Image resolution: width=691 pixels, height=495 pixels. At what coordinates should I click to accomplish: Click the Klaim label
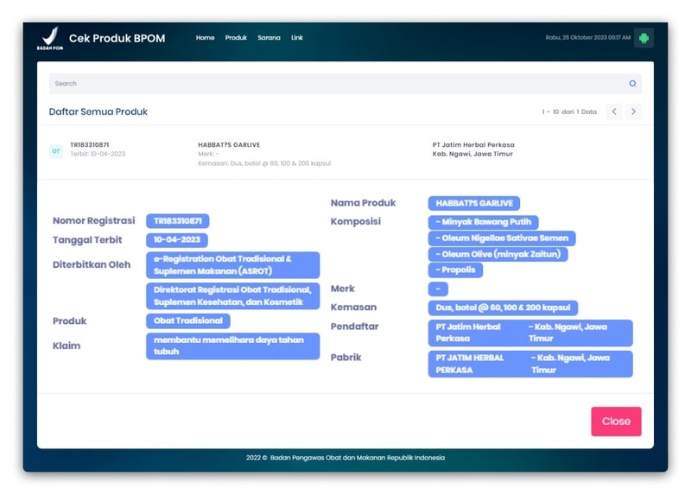click(x=67, y=346)
